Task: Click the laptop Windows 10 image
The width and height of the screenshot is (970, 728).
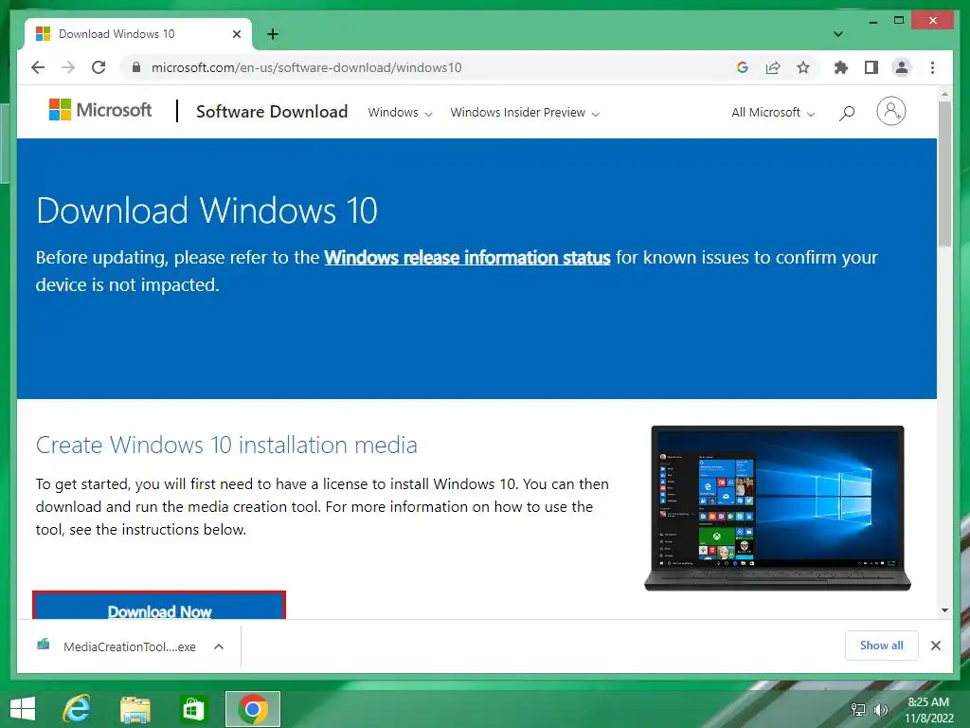Action: click(x=778, y=508)
